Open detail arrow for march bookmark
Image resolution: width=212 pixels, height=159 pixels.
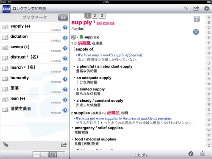(65, 69)
